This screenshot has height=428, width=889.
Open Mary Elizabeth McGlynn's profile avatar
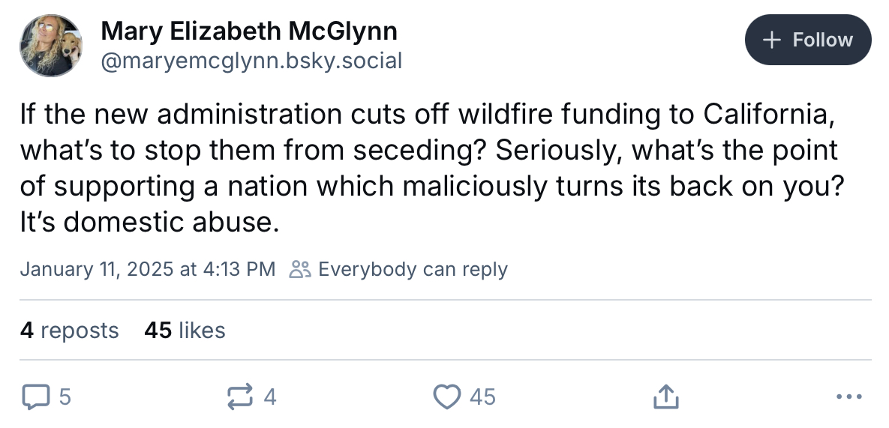click(x=51, y=45)
